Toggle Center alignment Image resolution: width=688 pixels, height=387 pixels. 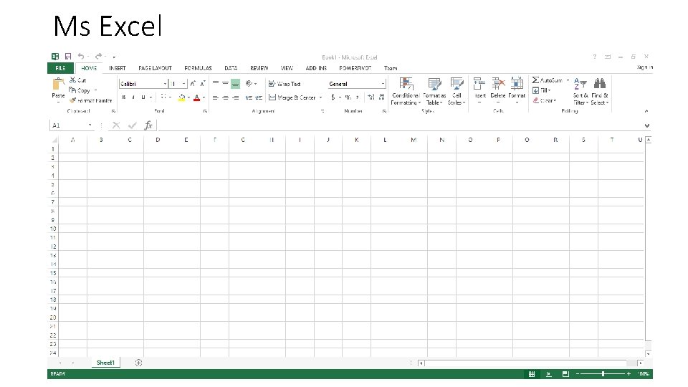point(225,97)
